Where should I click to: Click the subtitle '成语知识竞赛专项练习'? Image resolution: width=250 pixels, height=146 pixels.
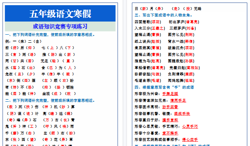click(60, 26)
